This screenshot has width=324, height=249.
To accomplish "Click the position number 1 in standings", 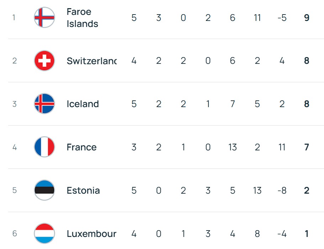I will coord(14,17).
